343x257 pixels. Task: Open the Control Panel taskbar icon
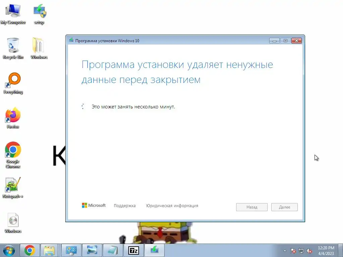[x=71, y=250]
